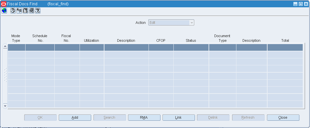Click the print stack toolbar icon
Screen dimensions: 310x128
(31, 11)
